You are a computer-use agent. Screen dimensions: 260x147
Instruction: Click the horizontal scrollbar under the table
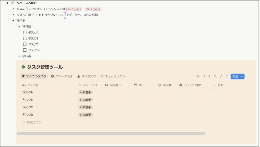click(x=111, y=134)
